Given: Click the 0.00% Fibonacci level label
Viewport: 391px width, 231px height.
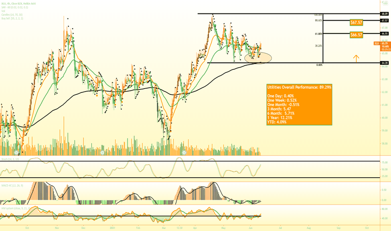Looking at the screenshot, I should click(x=319, y=65).
